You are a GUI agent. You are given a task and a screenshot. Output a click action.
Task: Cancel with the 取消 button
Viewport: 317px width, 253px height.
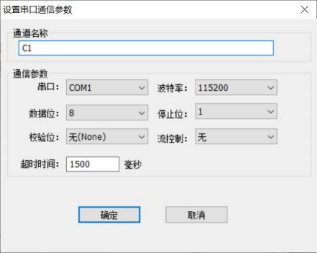pyautogui.click(x=196, y=215)
